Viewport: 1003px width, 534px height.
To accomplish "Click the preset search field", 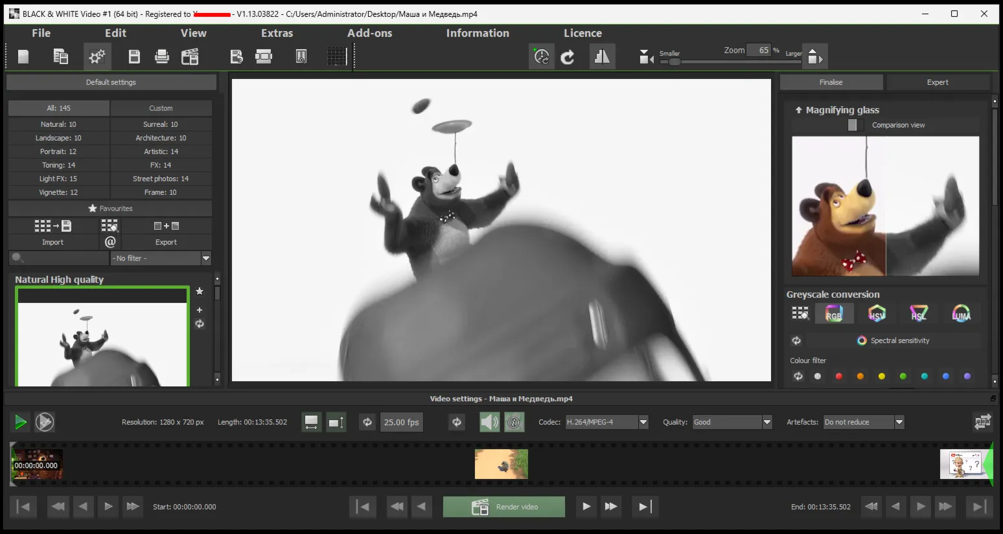I will pos(59,258).
